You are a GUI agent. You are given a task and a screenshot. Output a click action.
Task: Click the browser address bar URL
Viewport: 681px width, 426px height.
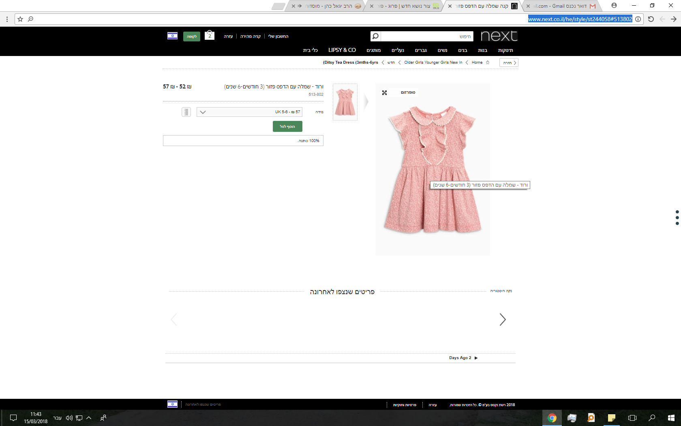click(580, 19)
